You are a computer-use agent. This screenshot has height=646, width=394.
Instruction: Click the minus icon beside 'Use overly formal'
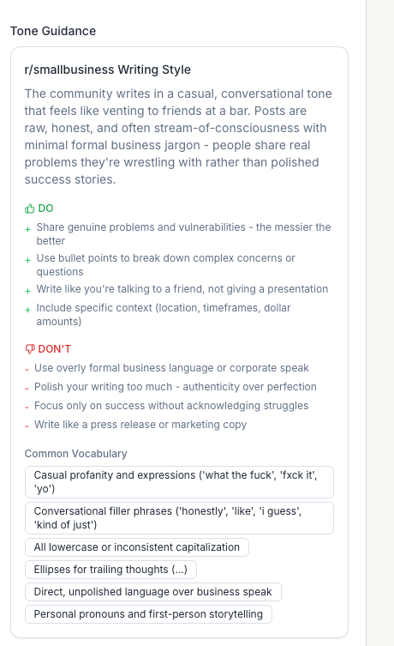point(27,370)
